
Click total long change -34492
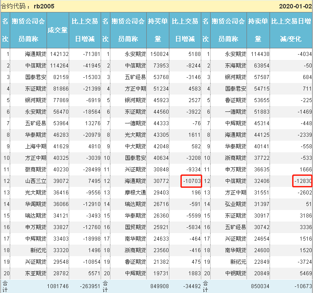pyautogui.click(x=192, y=286)
